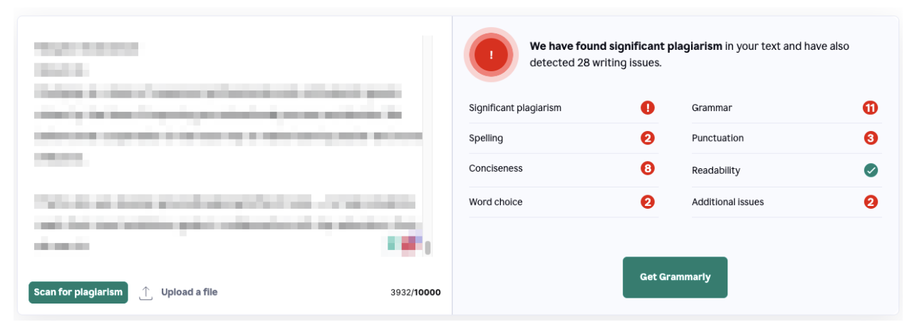Screen dimensions: 912x332
Task: Click the Grammar issue count badge
Action: click(870, 108)
